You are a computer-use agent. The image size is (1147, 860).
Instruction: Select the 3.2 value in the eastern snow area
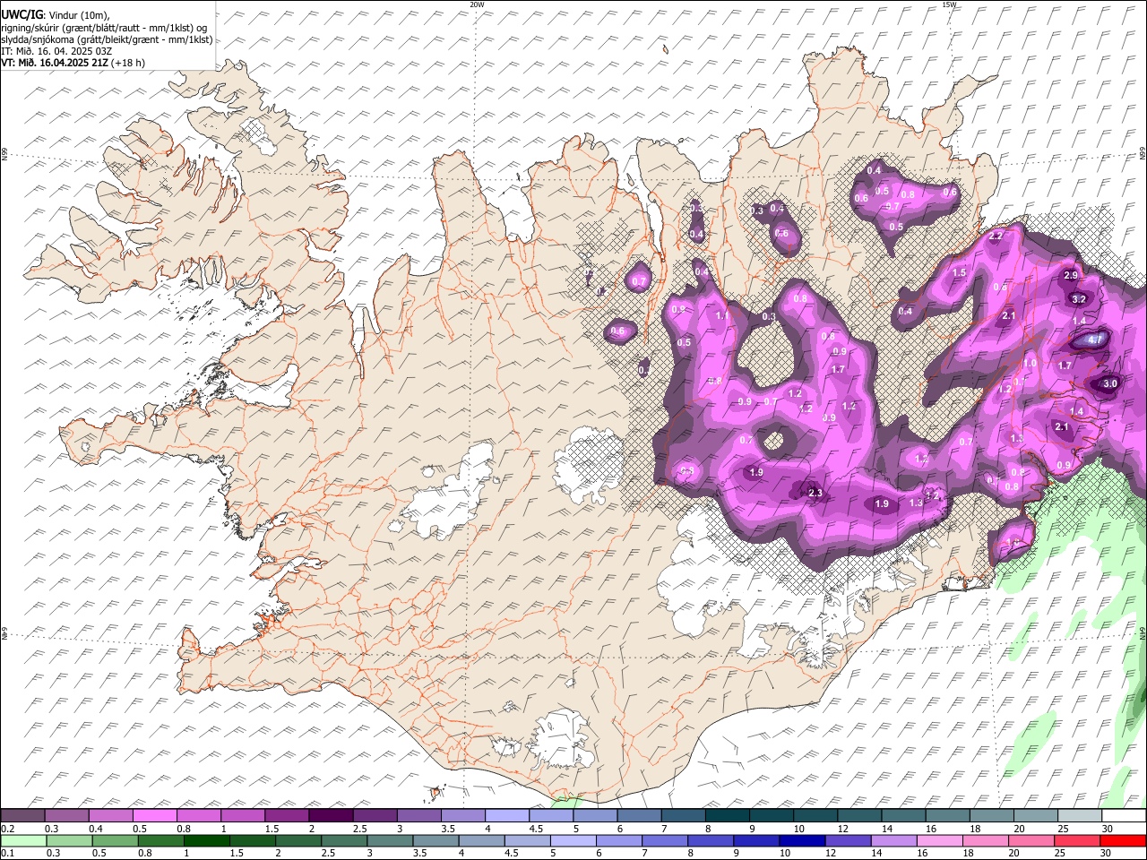[x=1079, y=299]
